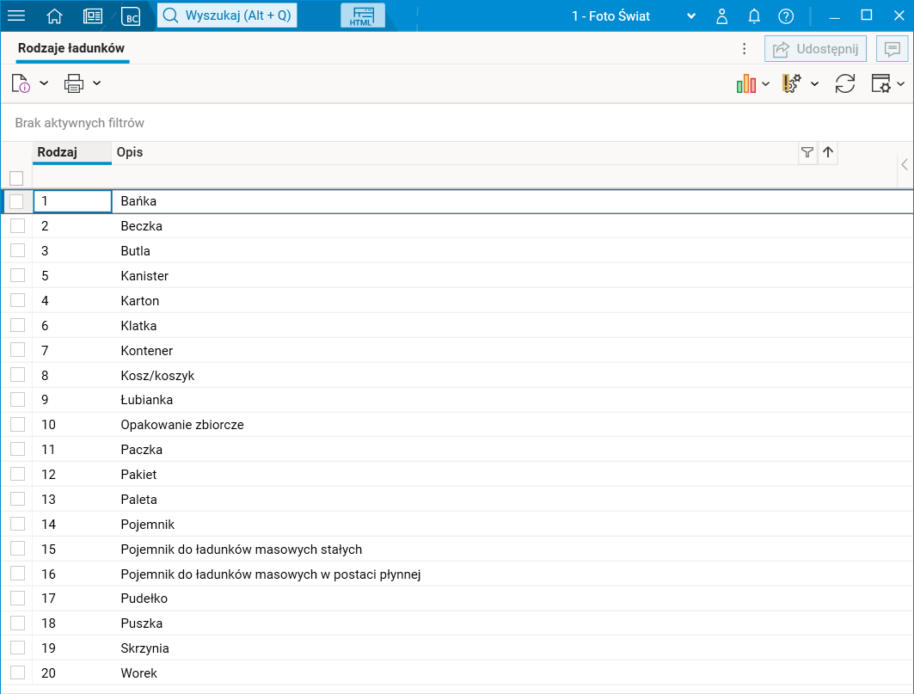Screen dimensions: 914x694
Task: Select the Kosz/koszyk row
Action: click(x=457, y=375)
